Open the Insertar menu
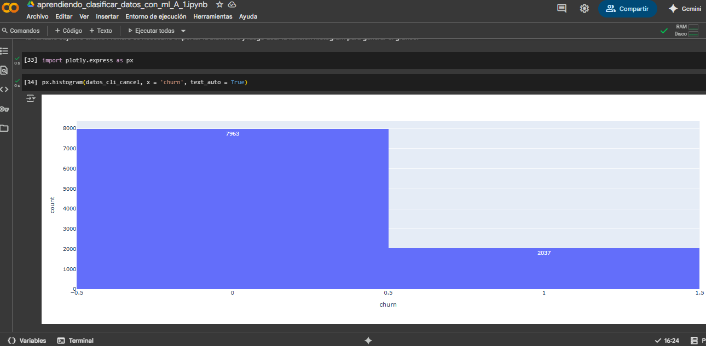Screen dimensions: 706x346 pyautogui.click(x=107, y=16)
